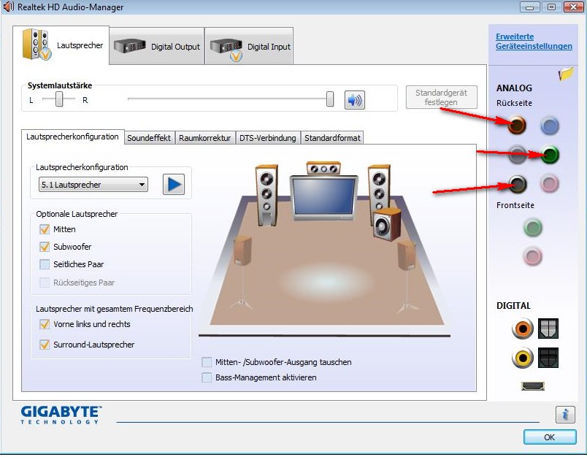This screenshot has height=457, width=587.
Task: Open Erweiterte Geräteeinstellungen link
Action: pos(534,41)
